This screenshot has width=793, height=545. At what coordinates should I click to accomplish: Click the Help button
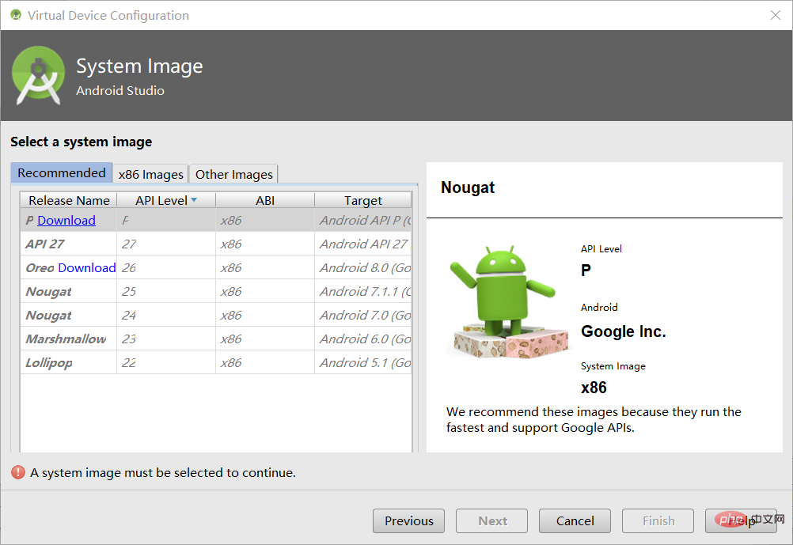(x=741, y=520)
